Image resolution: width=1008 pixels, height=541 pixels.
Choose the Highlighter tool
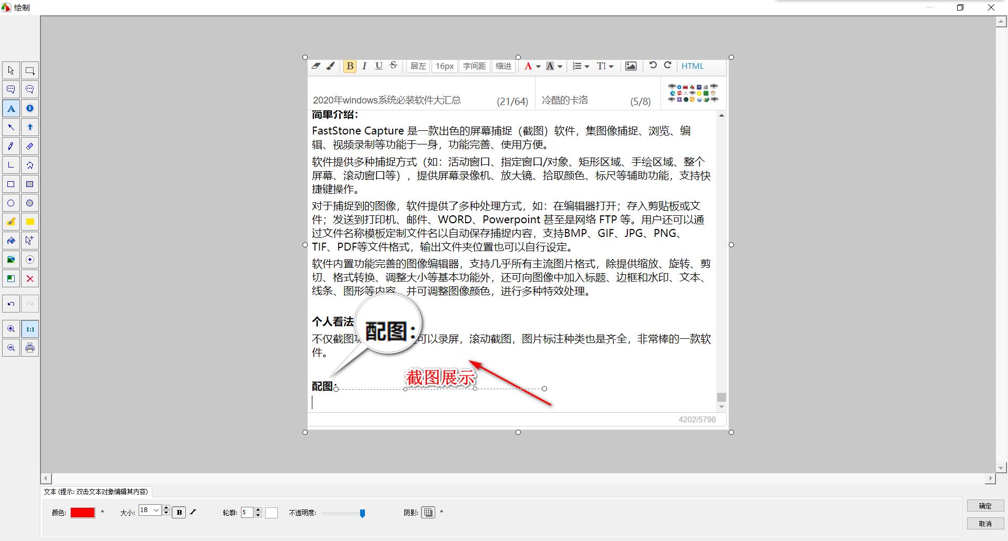[11, 222]
